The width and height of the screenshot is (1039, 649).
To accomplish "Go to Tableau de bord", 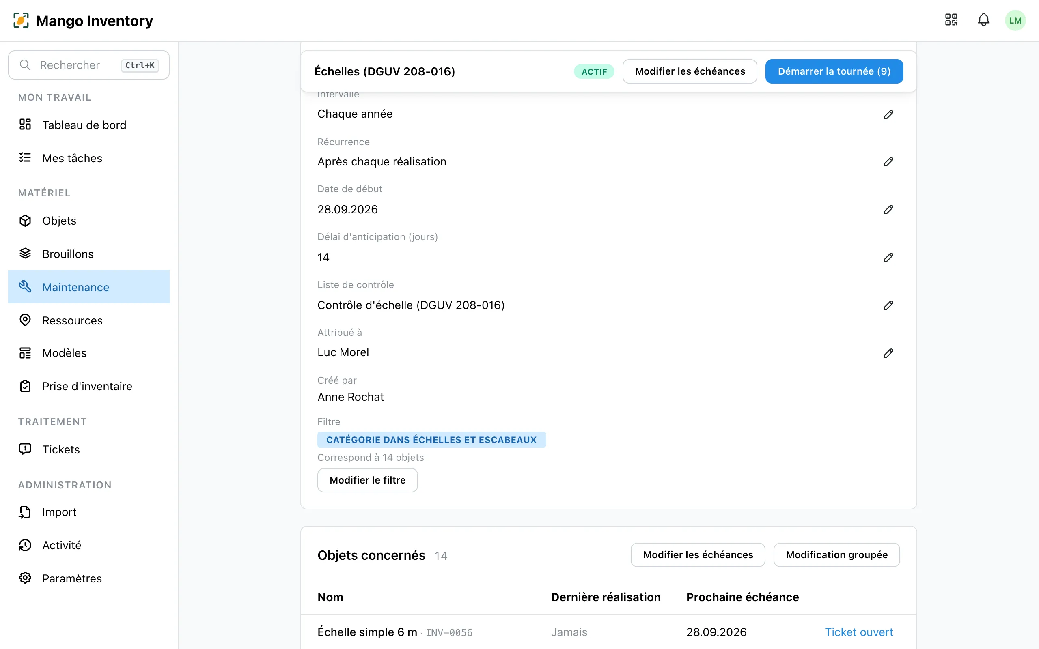I will pyautogui.click(x=89, y=125).
